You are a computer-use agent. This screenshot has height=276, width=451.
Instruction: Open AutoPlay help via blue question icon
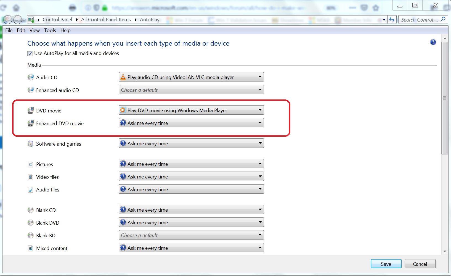[433, 42]
